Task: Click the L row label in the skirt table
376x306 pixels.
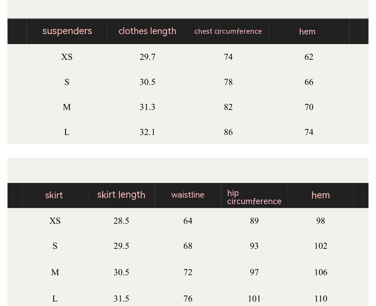Action: 55,299
